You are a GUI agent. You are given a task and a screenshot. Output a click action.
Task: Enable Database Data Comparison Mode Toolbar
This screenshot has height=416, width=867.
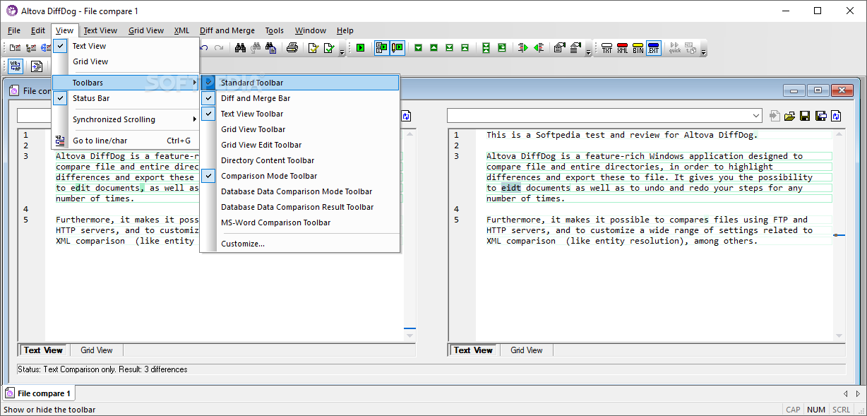[300, 191]
